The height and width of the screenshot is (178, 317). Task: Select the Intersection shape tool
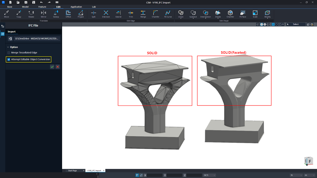[205, 14]
